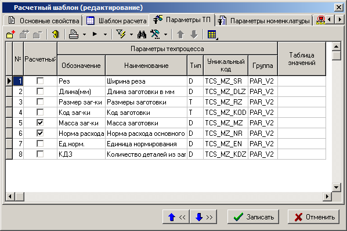Uncheck Расчетный for Норма расхода row
The image size is (347, 231).
point(40,133)
